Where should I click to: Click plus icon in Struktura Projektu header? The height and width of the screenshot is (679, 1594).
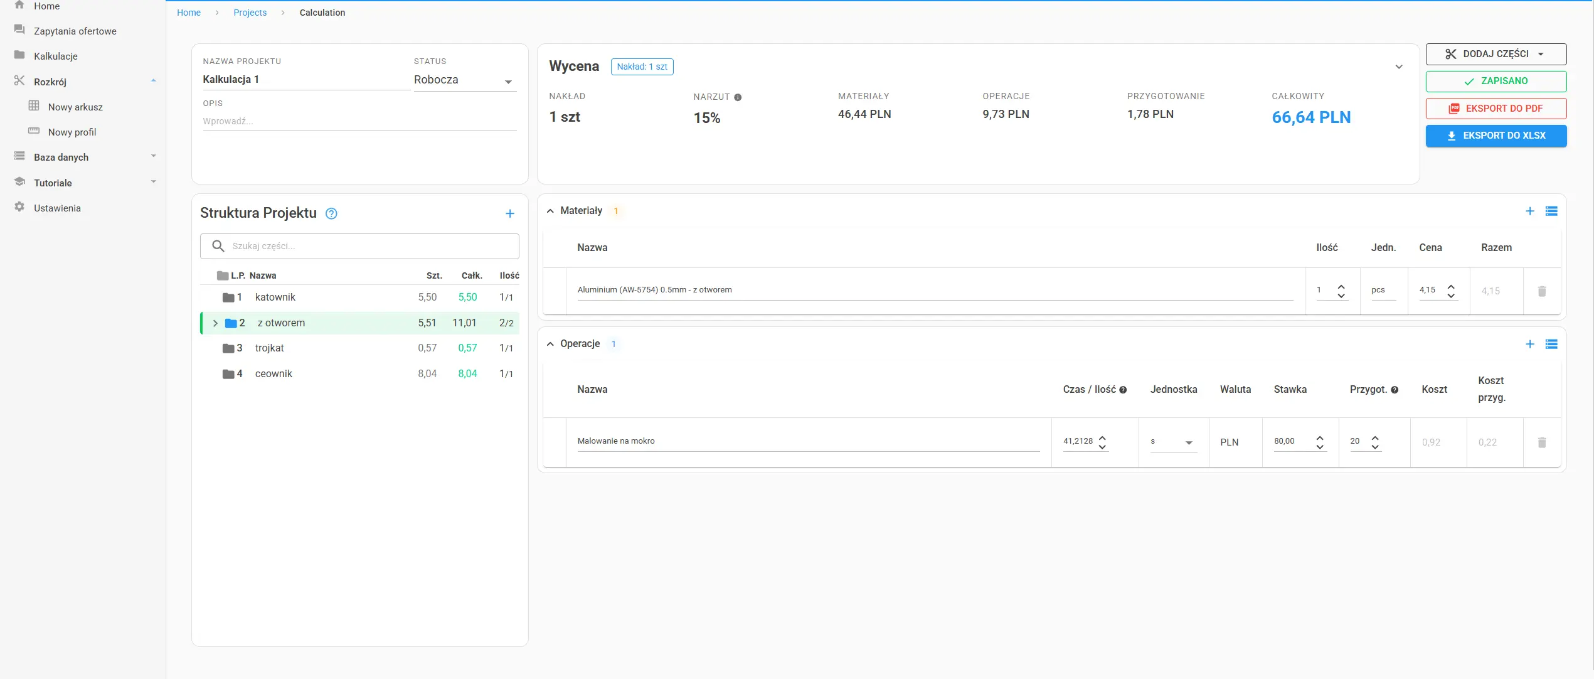[509, 214]
